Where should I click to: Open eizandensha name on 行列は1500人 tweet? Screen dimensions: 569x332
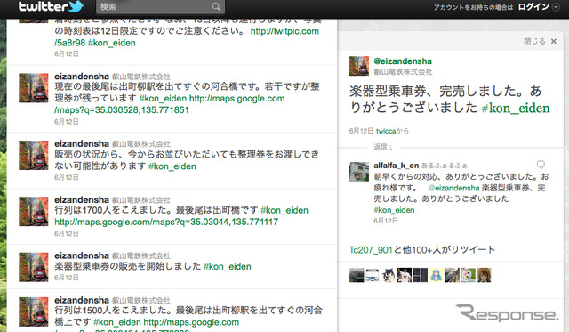(x=82, y=300)
